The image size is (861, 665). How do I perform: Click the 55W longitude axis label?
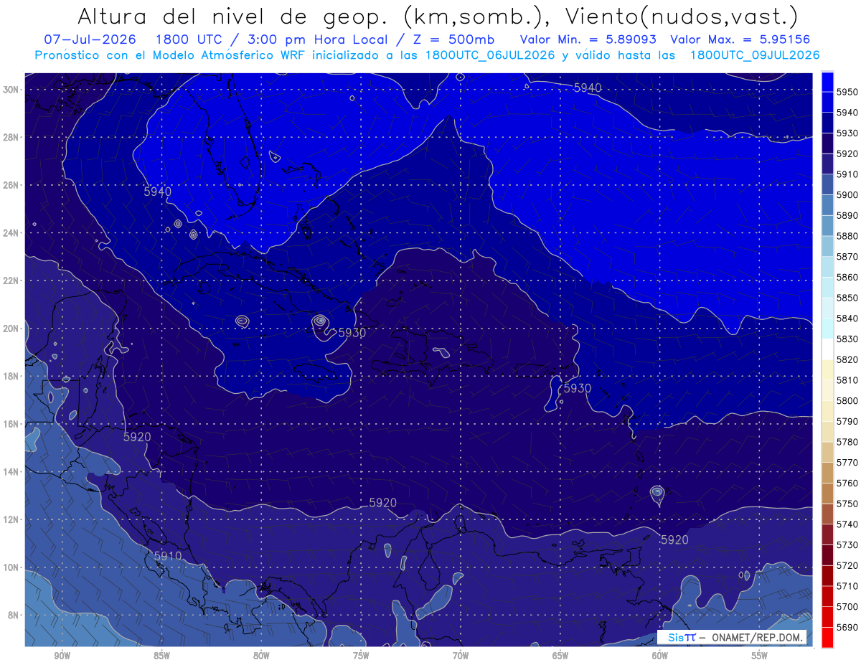[x=760, y=656]
